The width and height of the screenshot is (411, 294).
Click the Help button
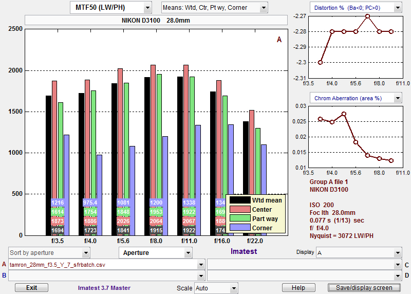point(298,288)
